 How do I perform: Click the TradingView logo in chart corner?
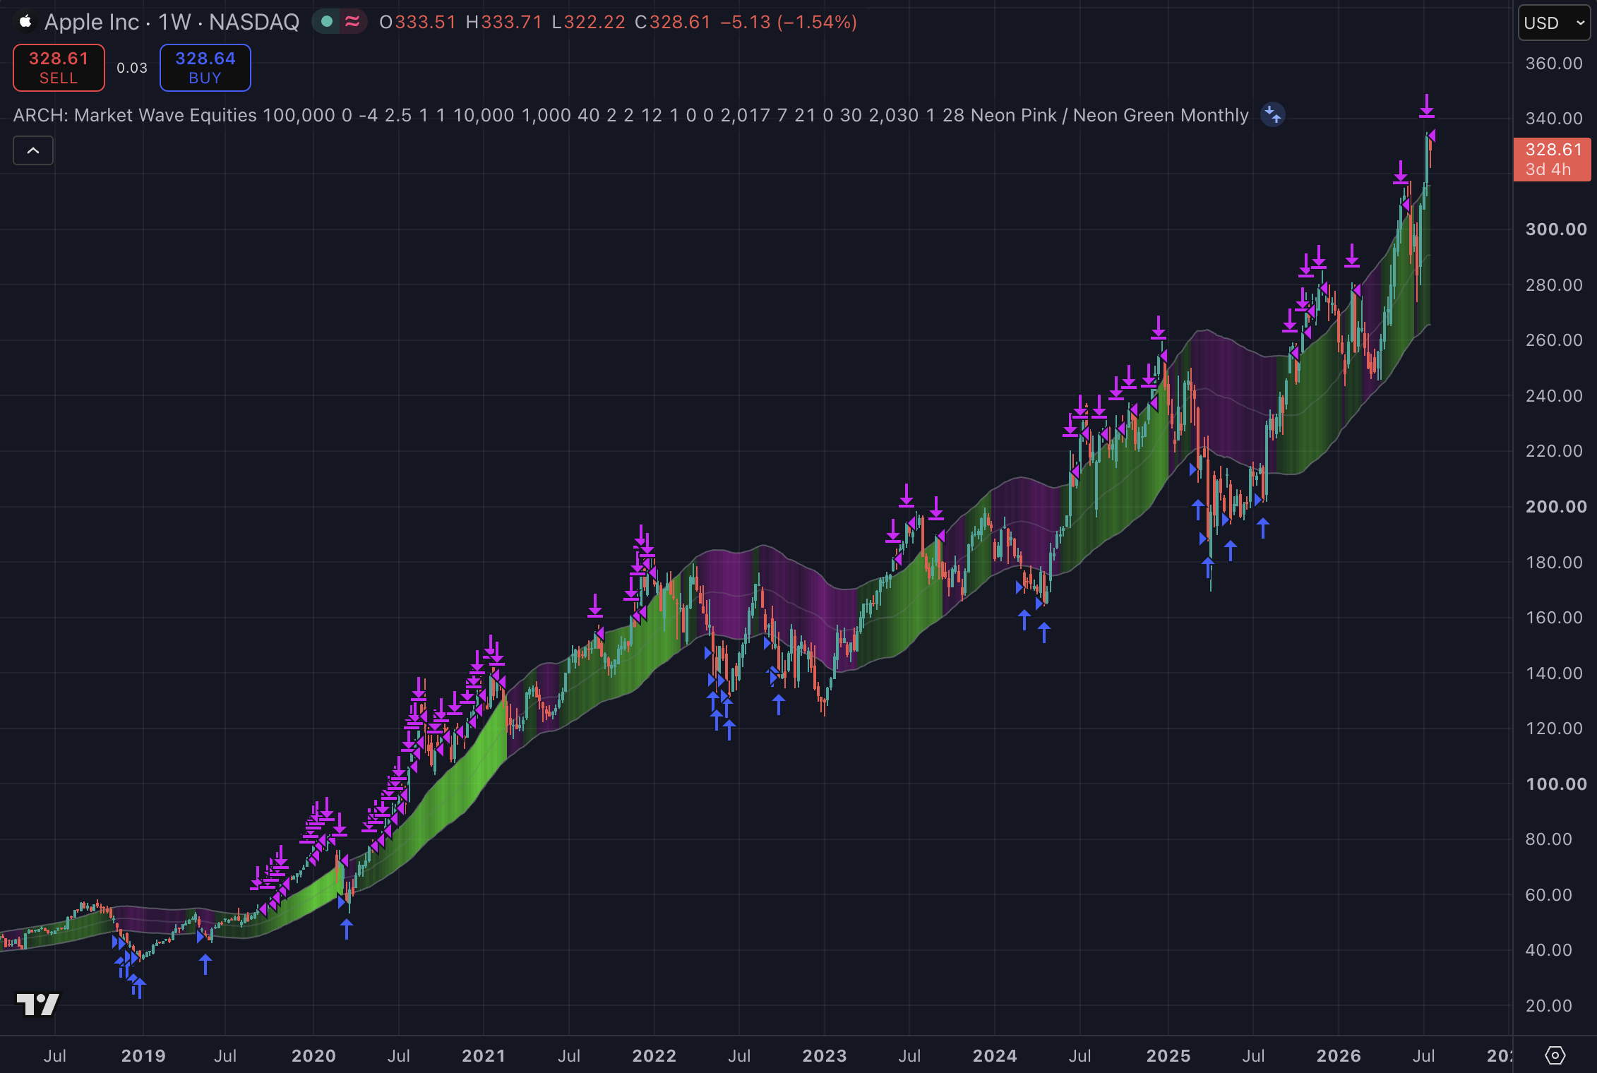(38, 1004)
